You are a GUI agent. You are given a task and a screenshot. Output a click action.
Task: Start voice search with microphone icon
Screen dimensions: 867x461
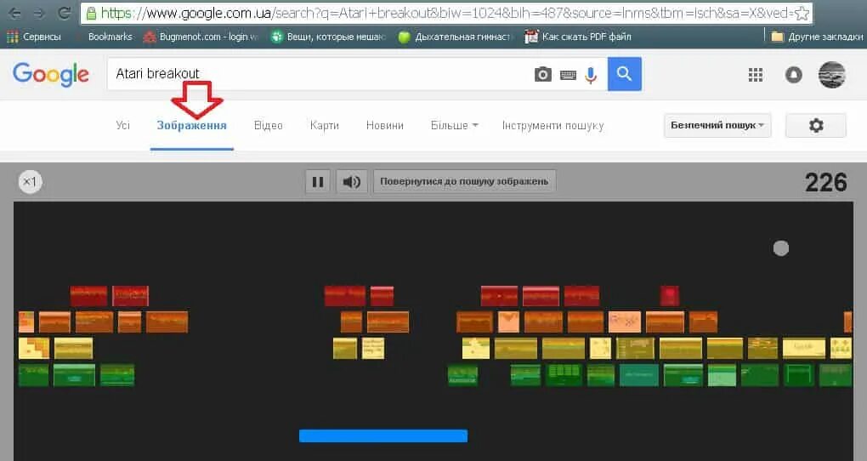click(x=591, y=75)
